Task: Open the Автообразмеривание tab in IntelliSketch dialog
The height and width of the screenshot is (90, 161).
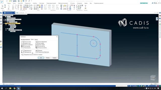Action: 25,39
